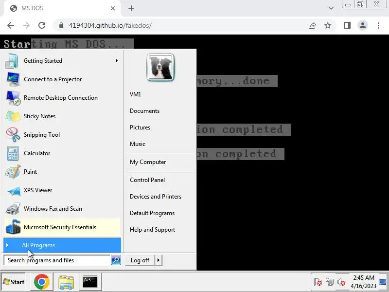Share this page icon in address bar
389x292 pixels.
click(x=312, y=25)
